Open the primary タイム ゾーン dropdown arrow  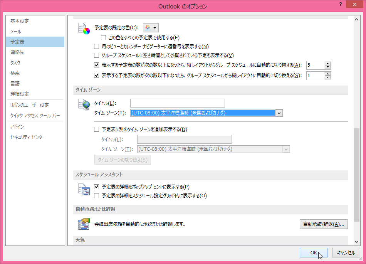[x=279, y=113]
